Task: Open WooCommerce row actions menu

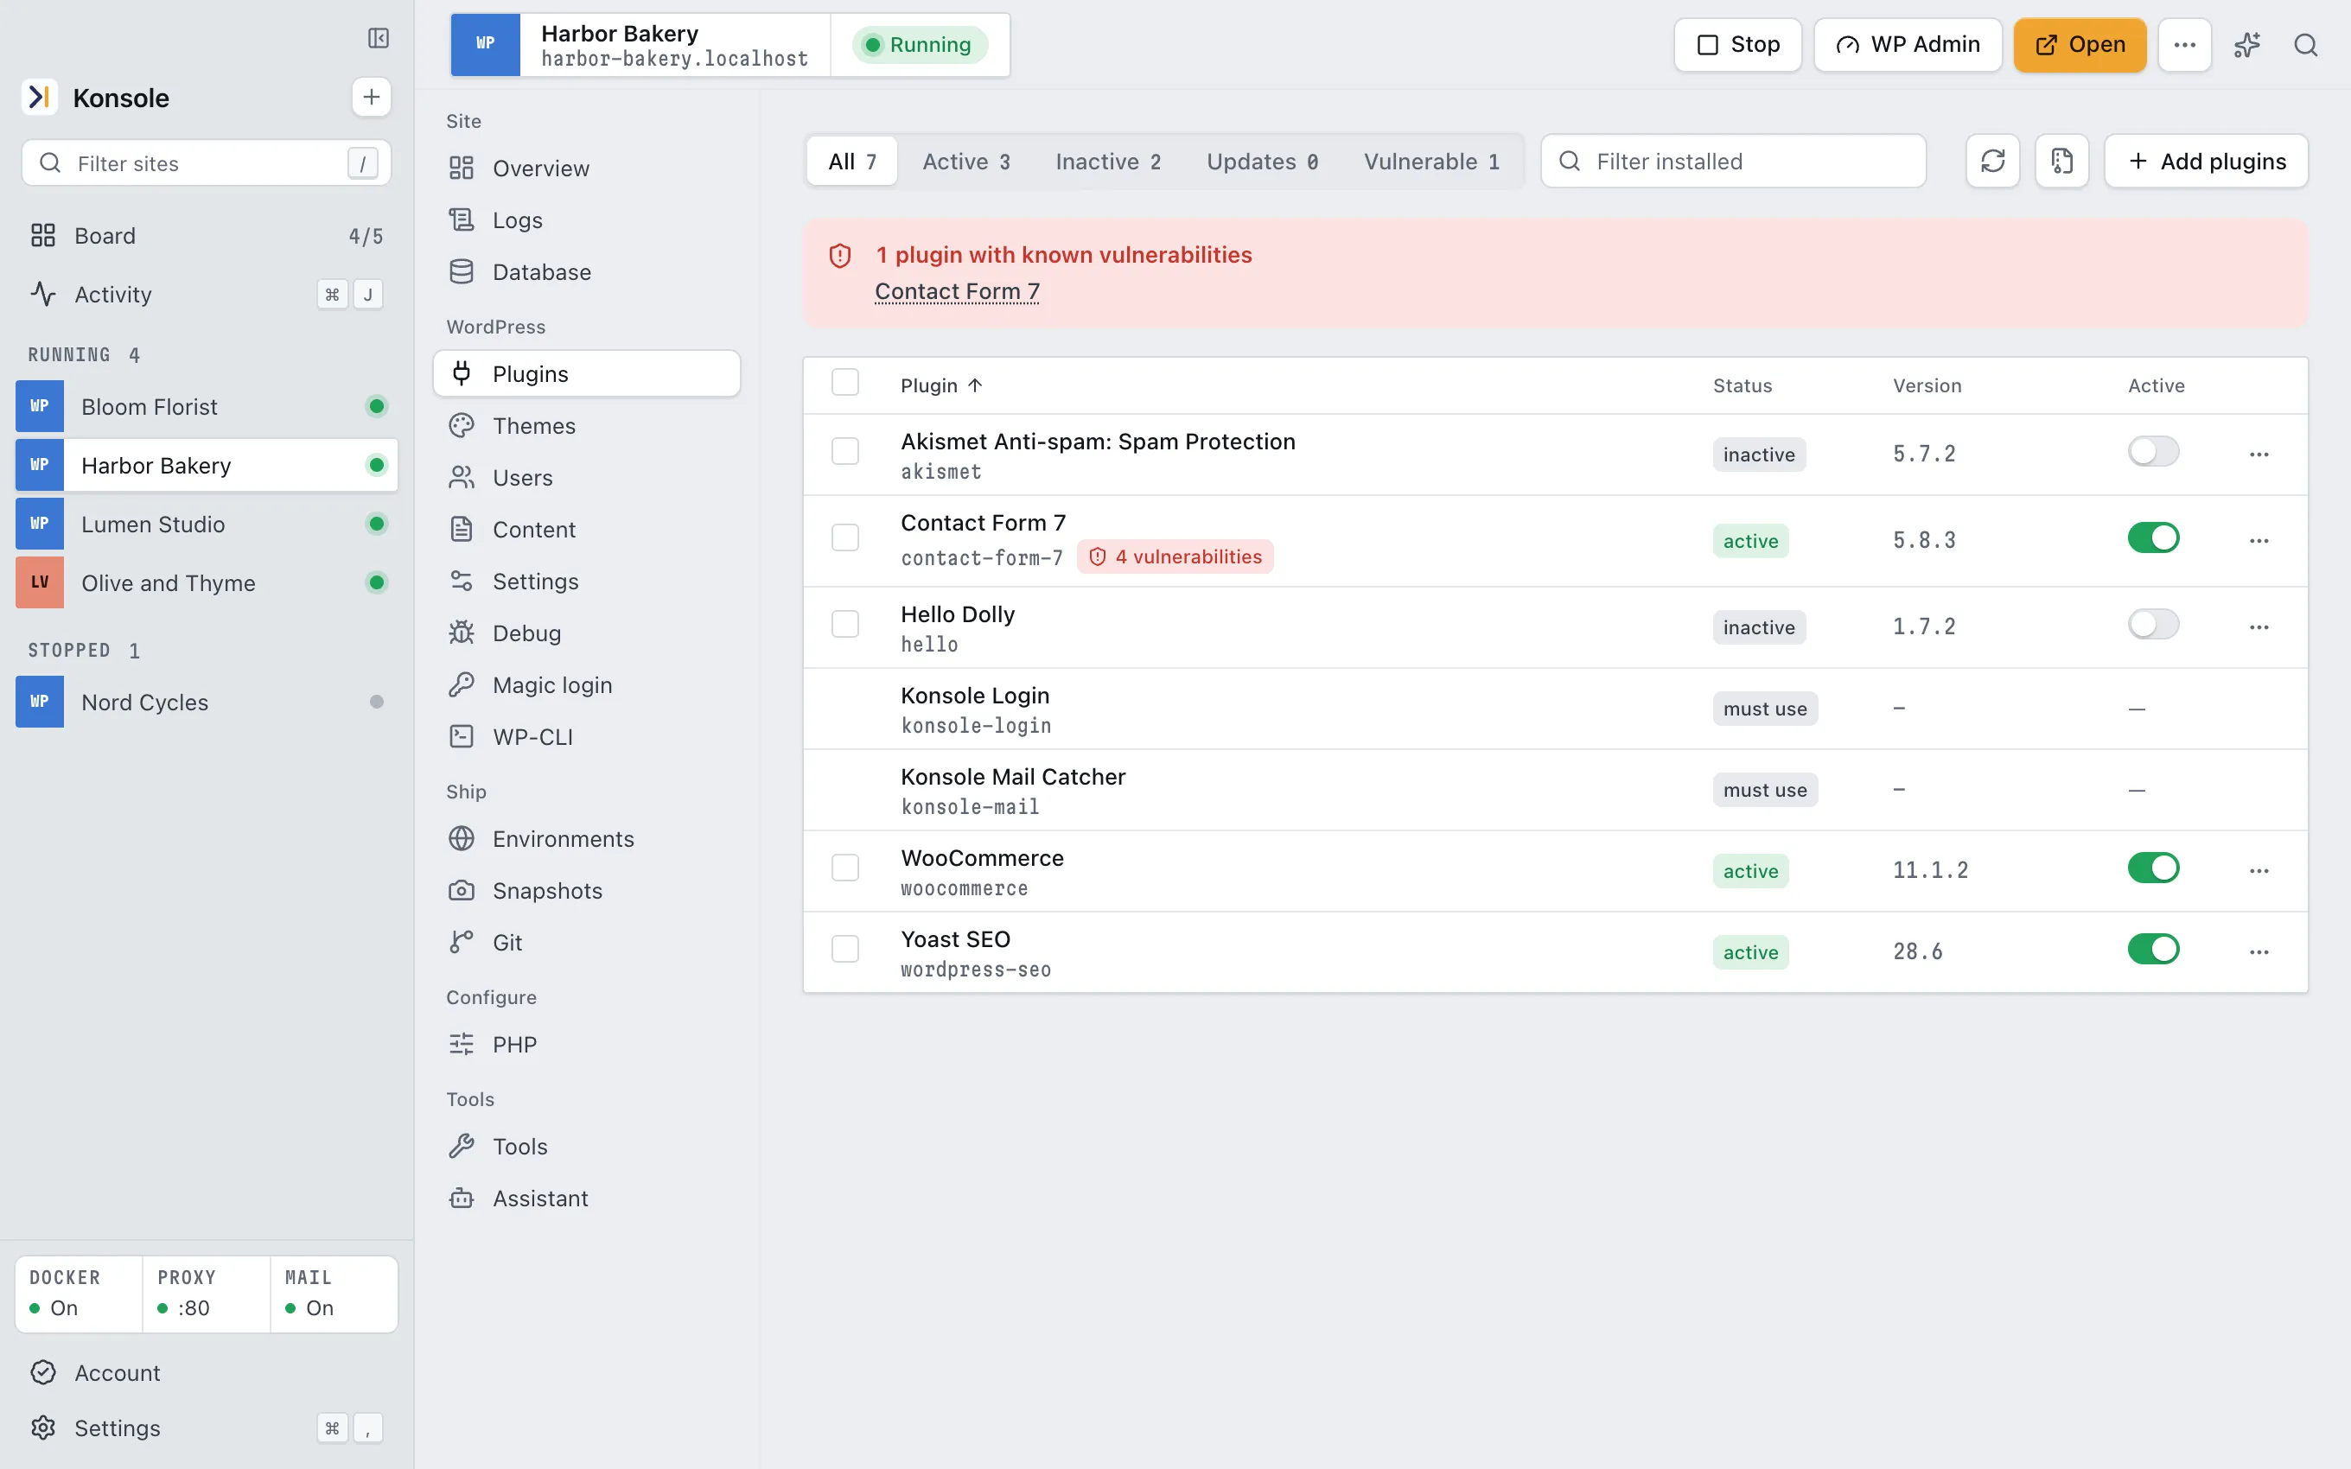Action: 2259,870
